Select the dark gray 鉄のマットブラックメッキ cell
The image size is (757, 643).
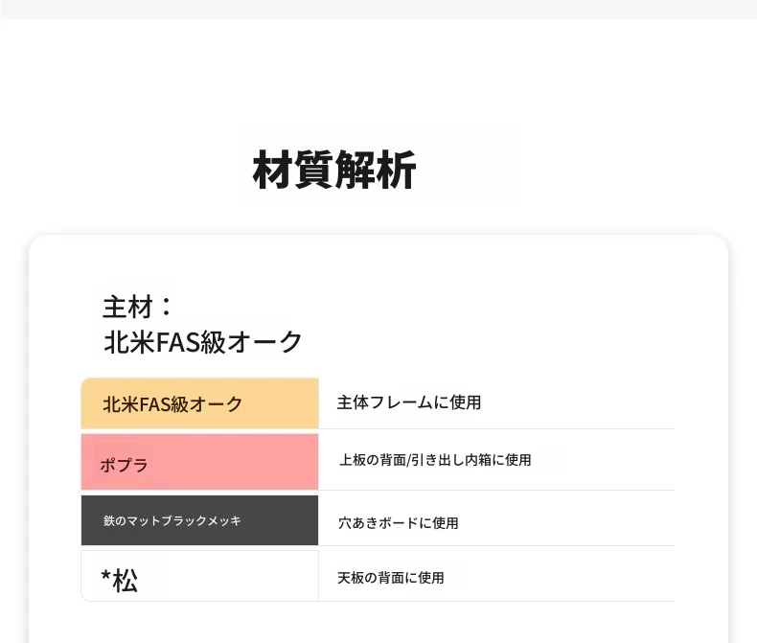tap(200, 520)
